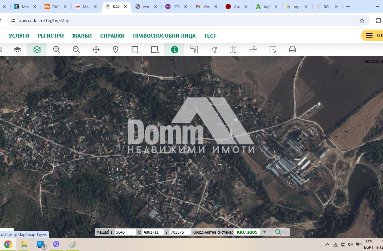383x251 pixels.
Task: Switch to the Agri browser tab
Action: [x=266, y=7]
